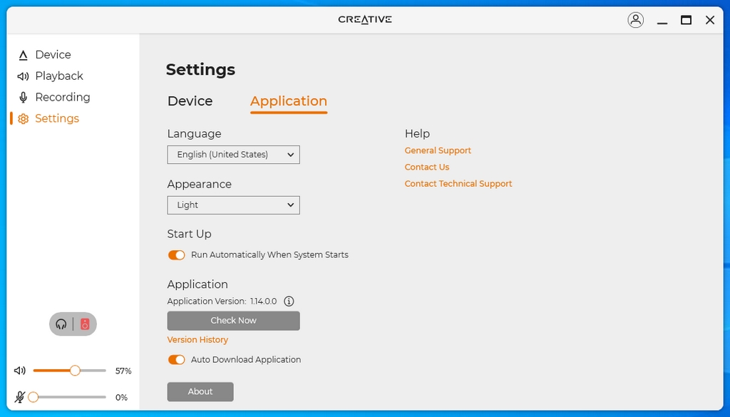730x417 pixels.
Task: Click the playback volume slider handle
Action: point(75,371)
